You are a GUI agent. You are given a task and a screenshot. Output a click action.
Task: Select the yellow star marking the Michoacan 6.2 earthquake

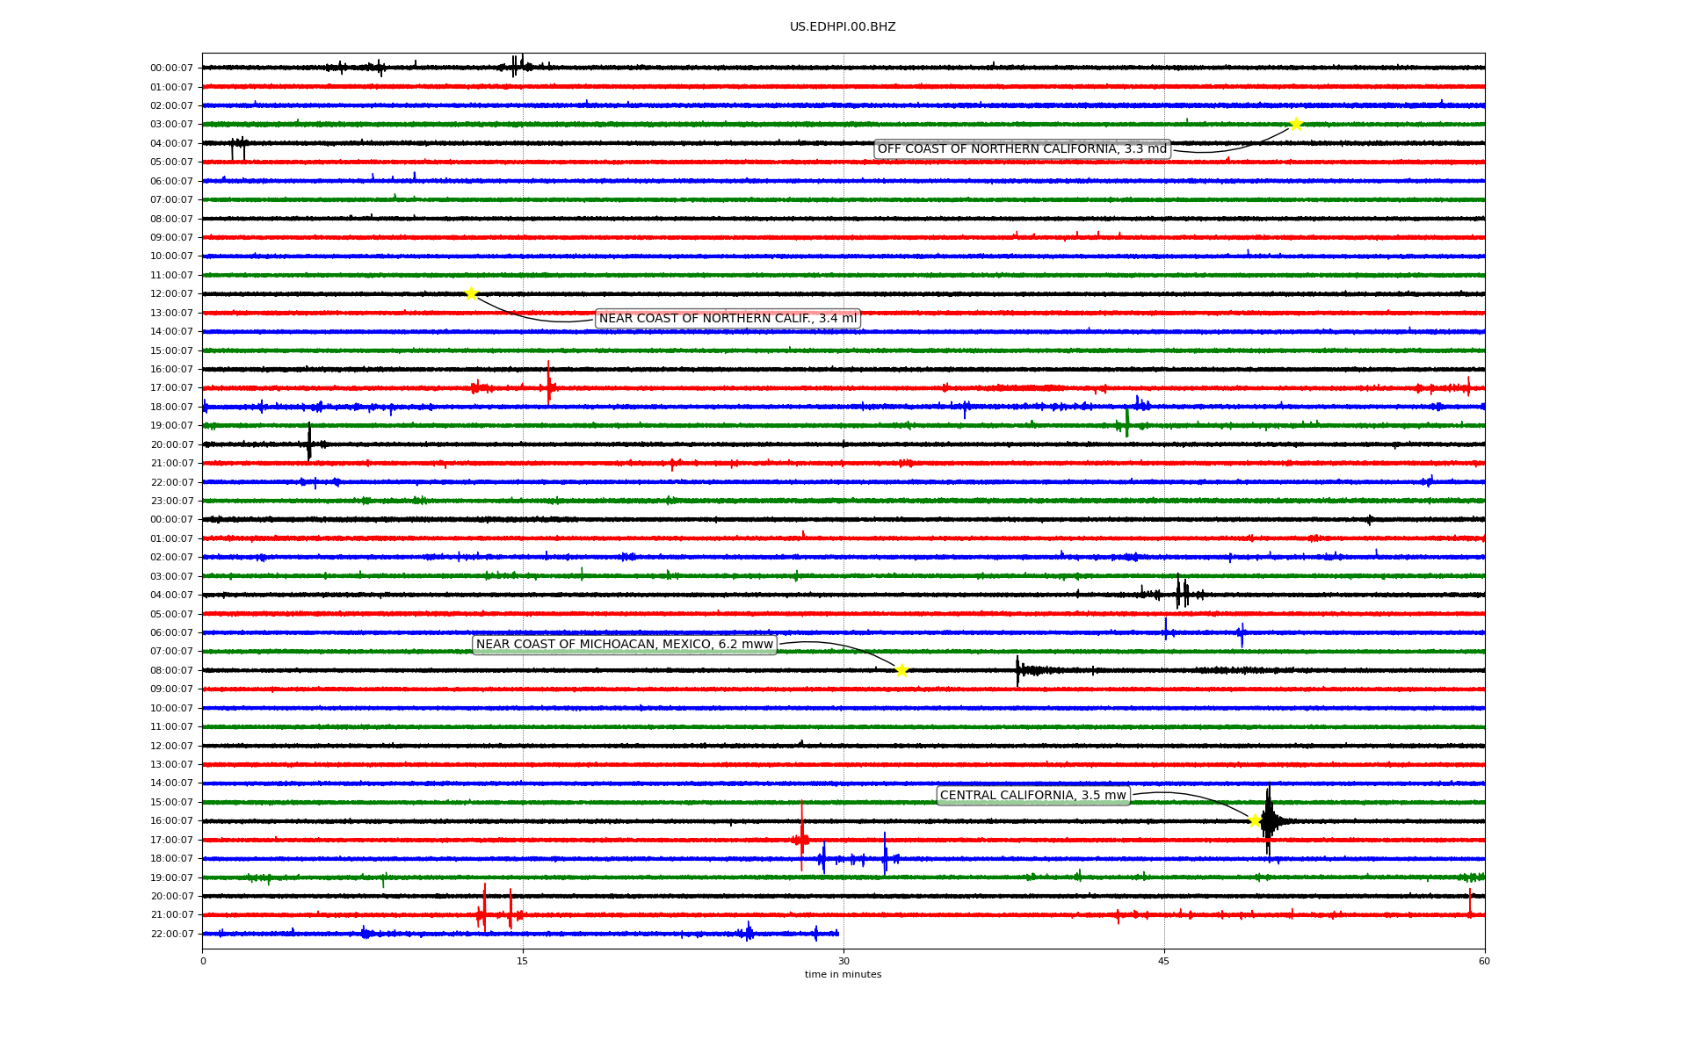click(901, 670)
